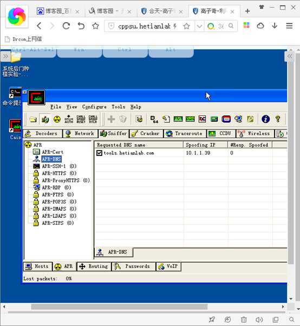The image size is (300, 326).
Task: Open the blue About info icon
Action: pyautogui.click(x=265, y=119)
